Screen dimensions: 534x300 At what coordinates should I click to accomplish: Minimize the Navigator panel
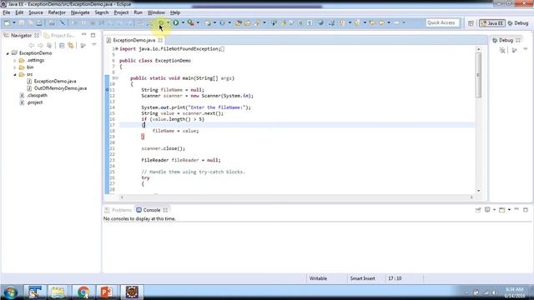click(x=84, y=35)
